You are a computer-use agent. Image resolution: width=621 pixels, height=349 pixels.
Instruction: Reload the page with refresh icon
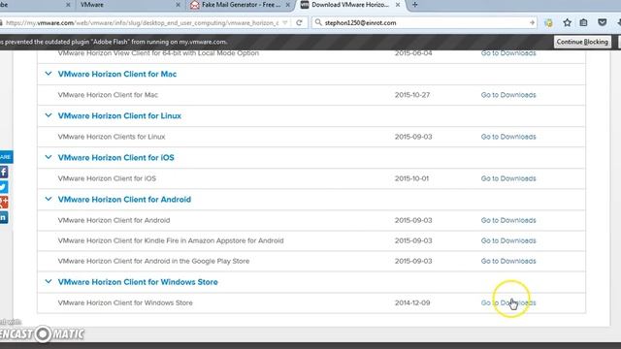tap(299, 22)
